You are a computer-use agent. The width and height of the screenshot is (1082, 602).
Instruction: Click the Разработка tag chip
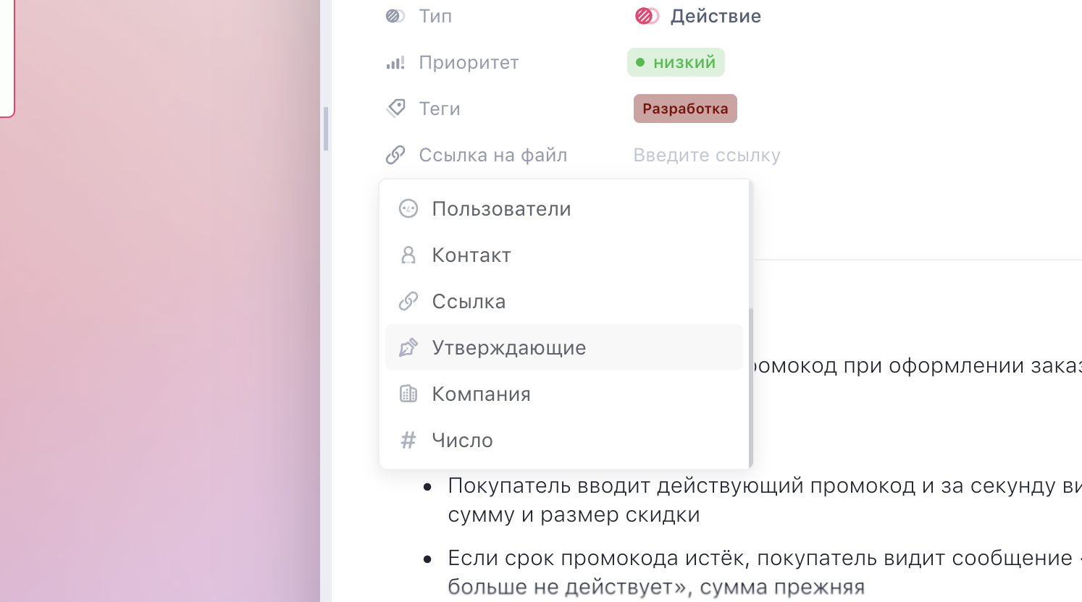685,109
